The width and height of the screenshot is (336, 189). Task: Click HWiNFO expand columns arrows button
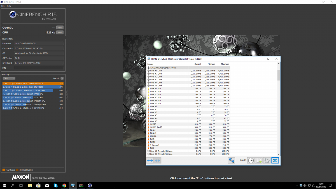(150, 160)
